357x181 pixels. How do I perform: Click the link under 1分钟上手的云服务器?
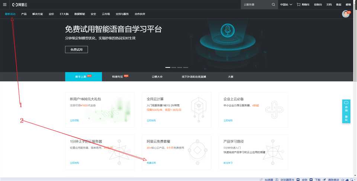tap(74, 163)
